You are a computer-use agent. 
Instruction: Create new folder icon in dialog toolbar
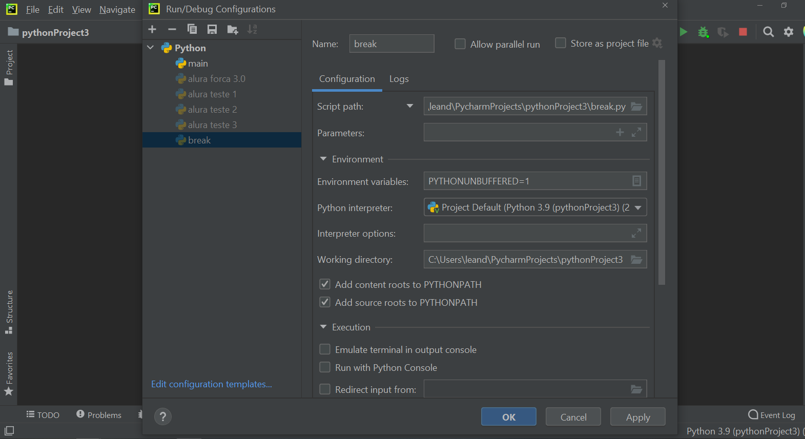233,30
